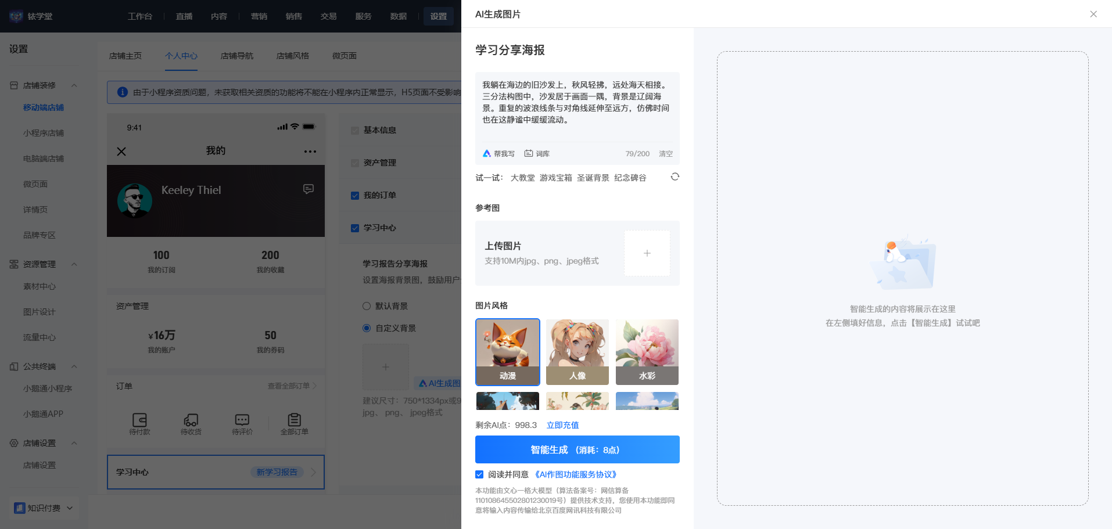Screen dimensions: 1112x529
Task: Click the 智能生成 generate button
Action: (577, 449)
